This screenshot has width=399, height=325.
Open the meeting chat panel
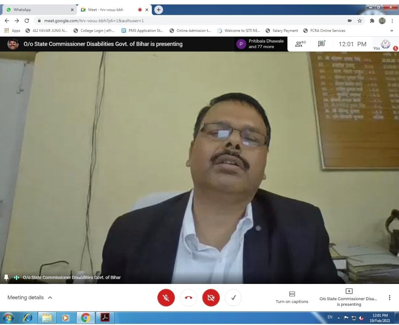tap(321, 44)
